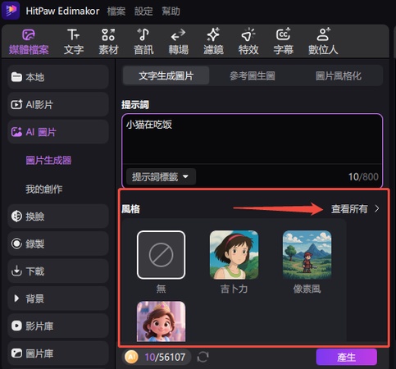The image size is (396, 369).
Task: Click into the 提示詞 prompt text box
Action: 252,139
